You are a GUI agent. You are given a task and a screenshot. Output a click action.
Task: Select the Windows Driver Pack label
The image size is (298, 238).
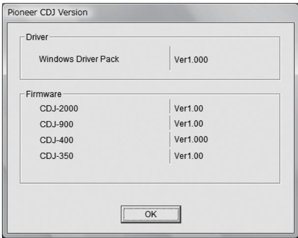[x=79, y=59]
